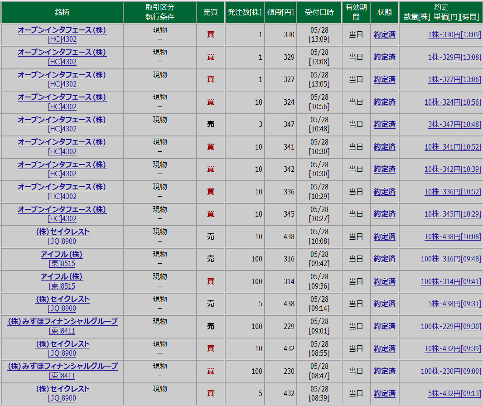Open the execution link 100株-229円[09:30]
The height and width of the screenshot is (406, 483).
point(451,326)
